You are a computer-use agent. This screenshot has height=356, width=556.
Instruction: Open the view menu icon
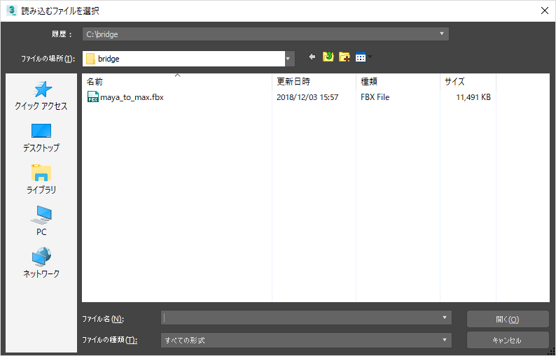click(362, 57)
